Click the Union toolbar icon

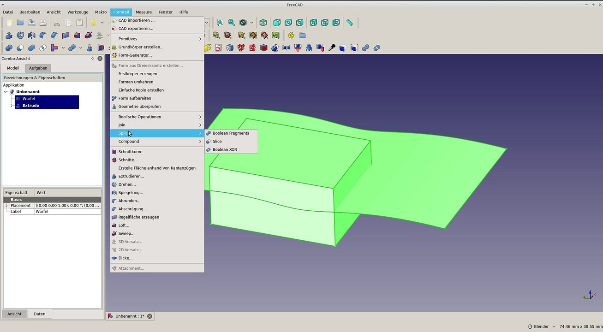pyautogui.click(x=31, y=48)
